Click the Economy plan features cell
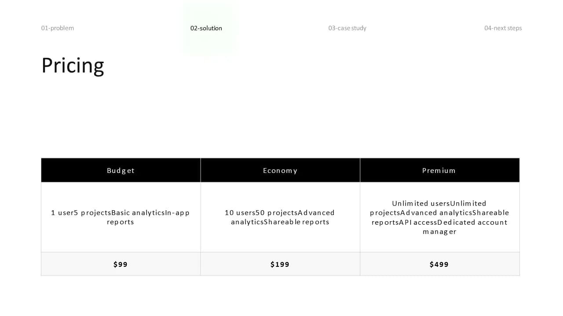 [280, 217]
